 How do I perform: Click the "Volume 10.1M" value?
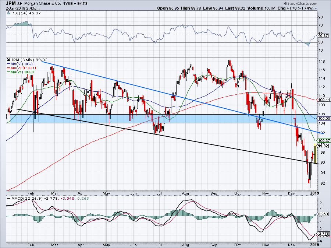[x=261, y=8]
